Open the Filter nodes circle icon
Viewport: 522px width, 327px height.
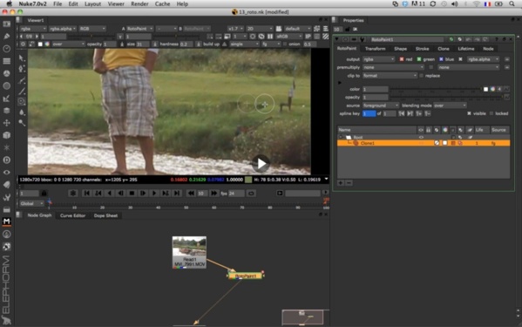[7, 85]
